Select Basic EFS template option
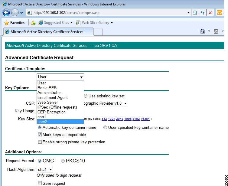The image size is (228, 186). click(x=60, y=88)
